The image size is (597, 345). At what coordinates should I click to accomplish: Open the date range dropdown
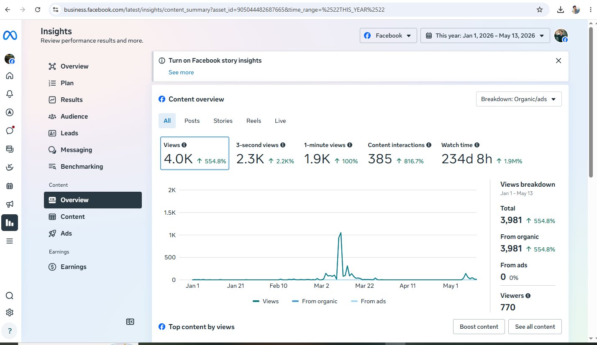pos(485,36)
